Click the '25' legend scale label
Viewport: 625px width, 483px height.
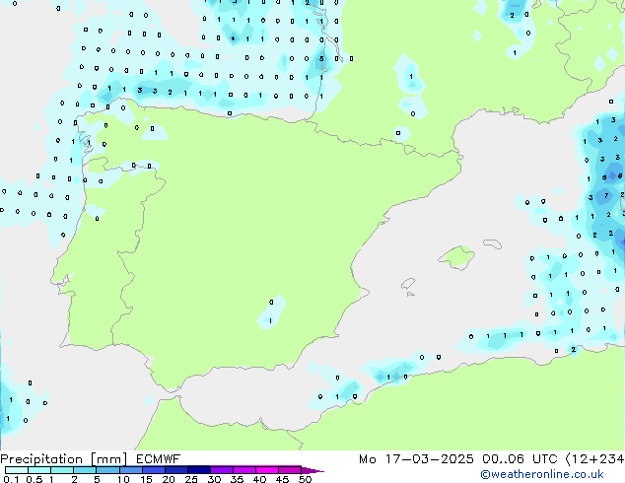[x=191, y=479]
